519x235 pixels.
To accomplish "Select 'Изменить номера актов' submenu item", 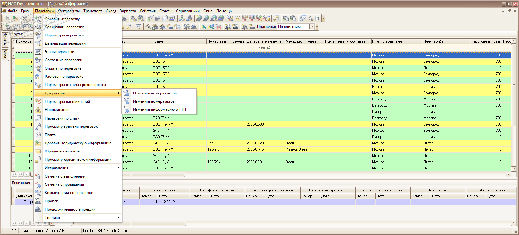I will [x=153, y=101].
